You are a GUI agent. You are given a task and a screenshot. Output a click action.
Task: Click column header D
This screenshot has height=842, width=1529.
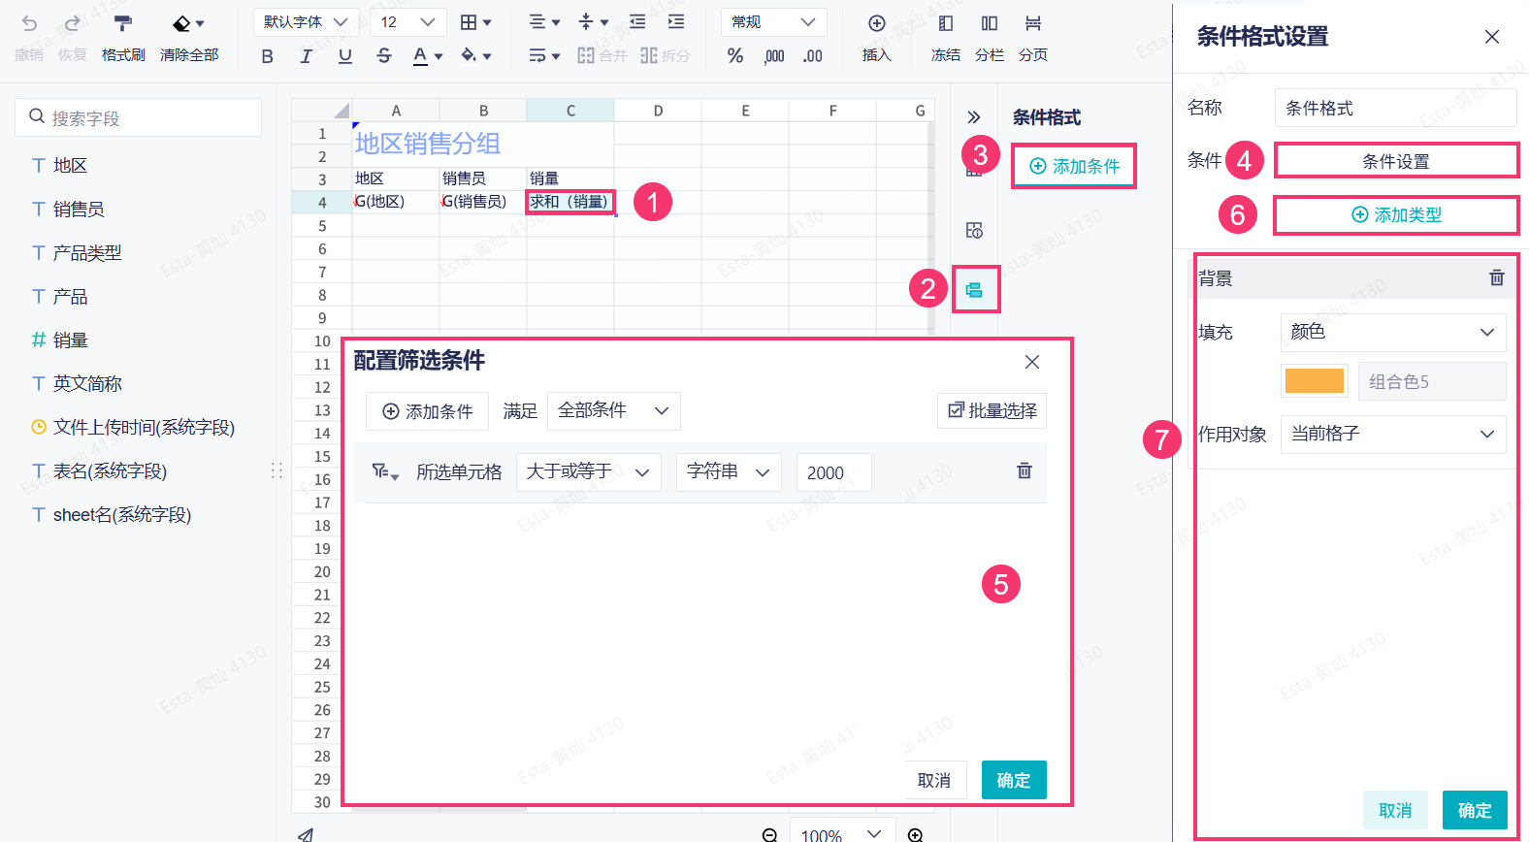pyautogui.click(x=658, y=111)
